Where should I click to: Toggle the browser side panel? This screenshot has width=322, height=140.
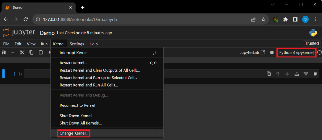coord(295,19)
